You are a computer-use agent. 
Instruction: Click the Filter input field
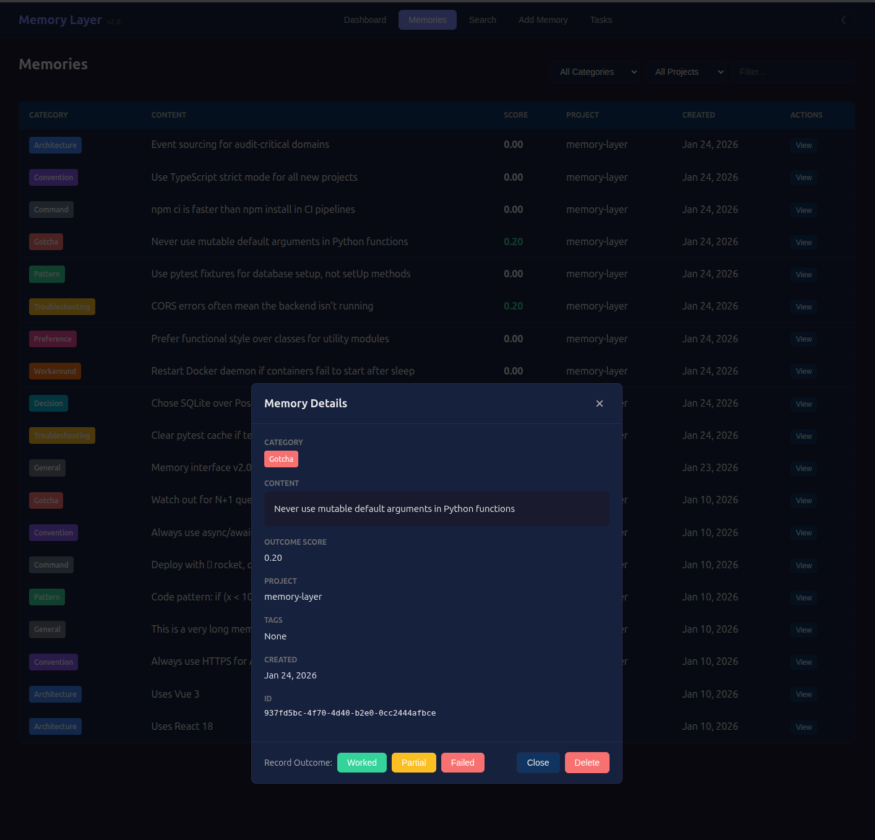tap(793, 72)
